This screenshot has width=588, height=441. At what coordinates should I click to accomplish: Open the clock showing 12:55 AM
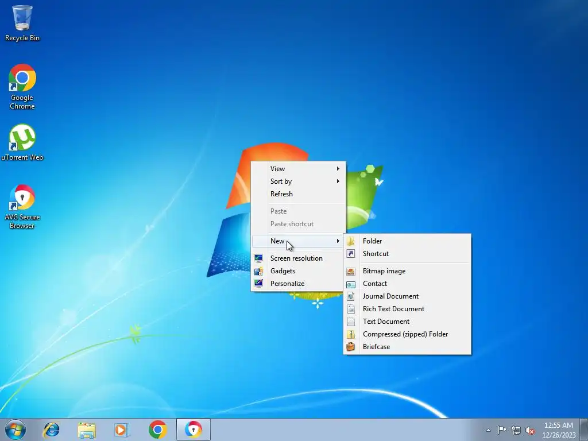click(559, 430)
